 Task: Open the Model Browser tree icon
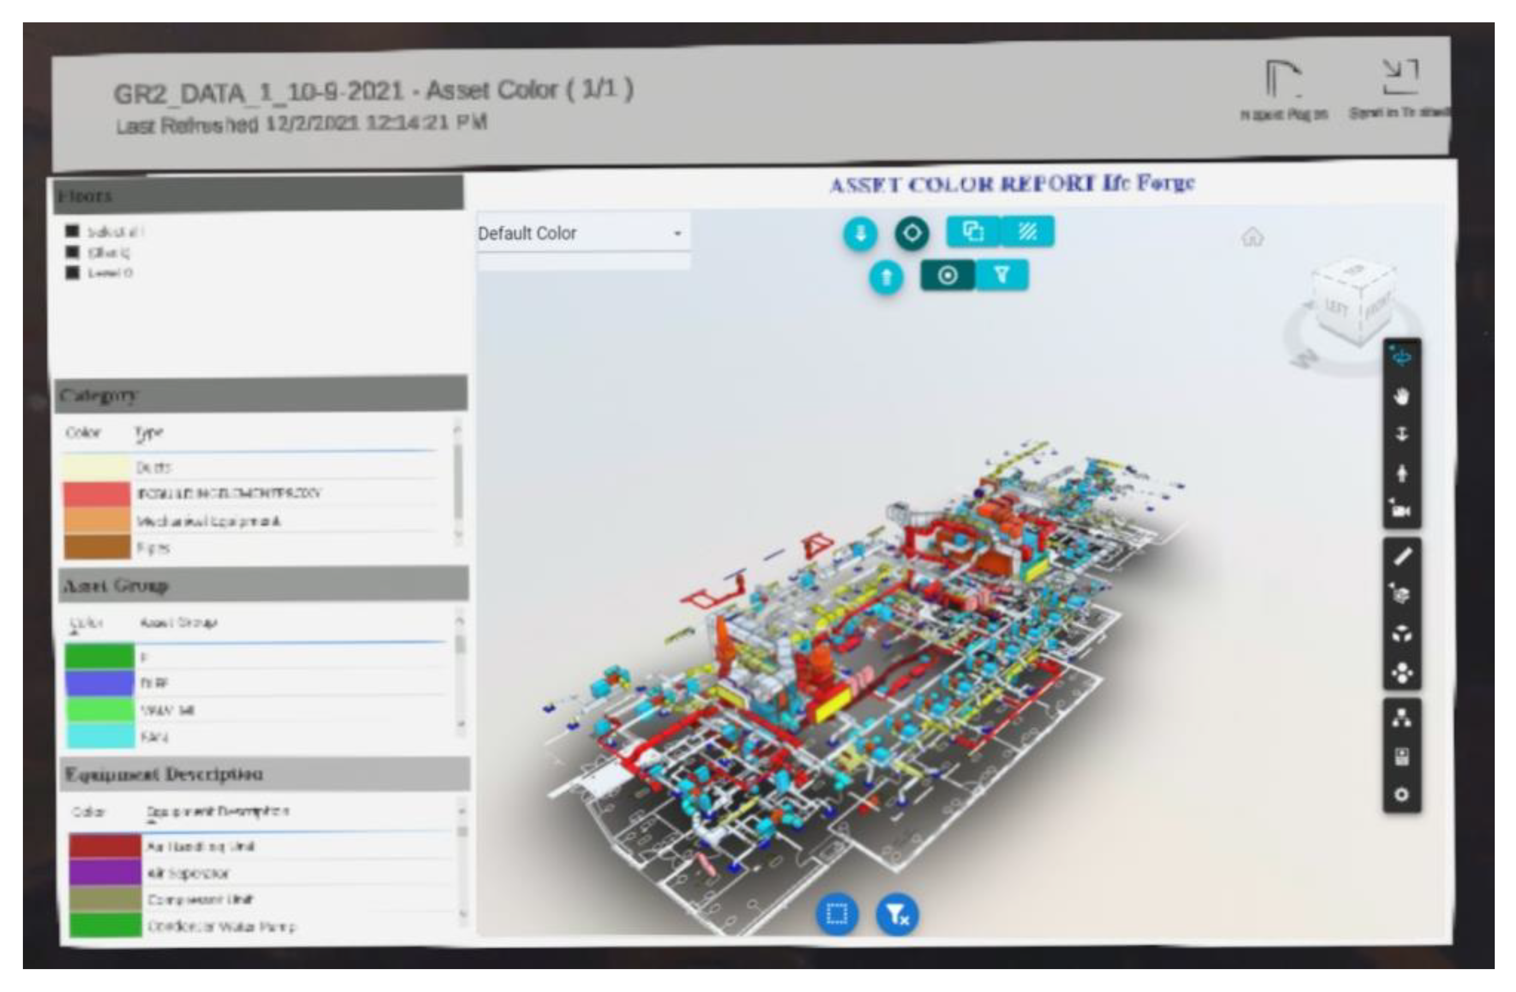point(1401,718)
